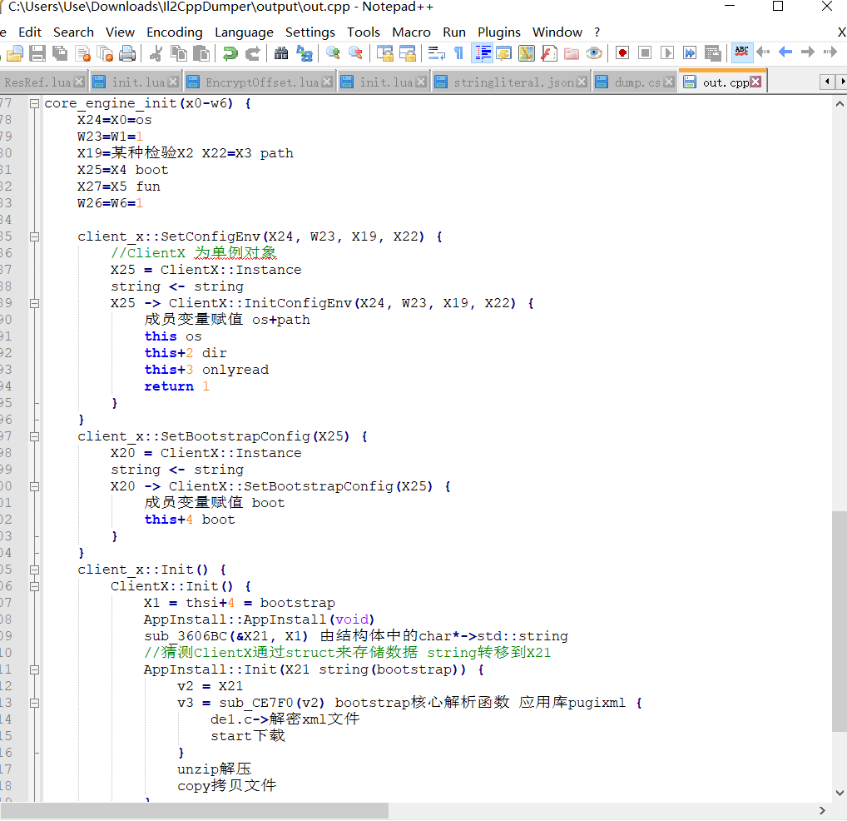Collapse the core_engine_init fold marker
The width and height of the screenshot is (847, 821).
coord(34,103)
